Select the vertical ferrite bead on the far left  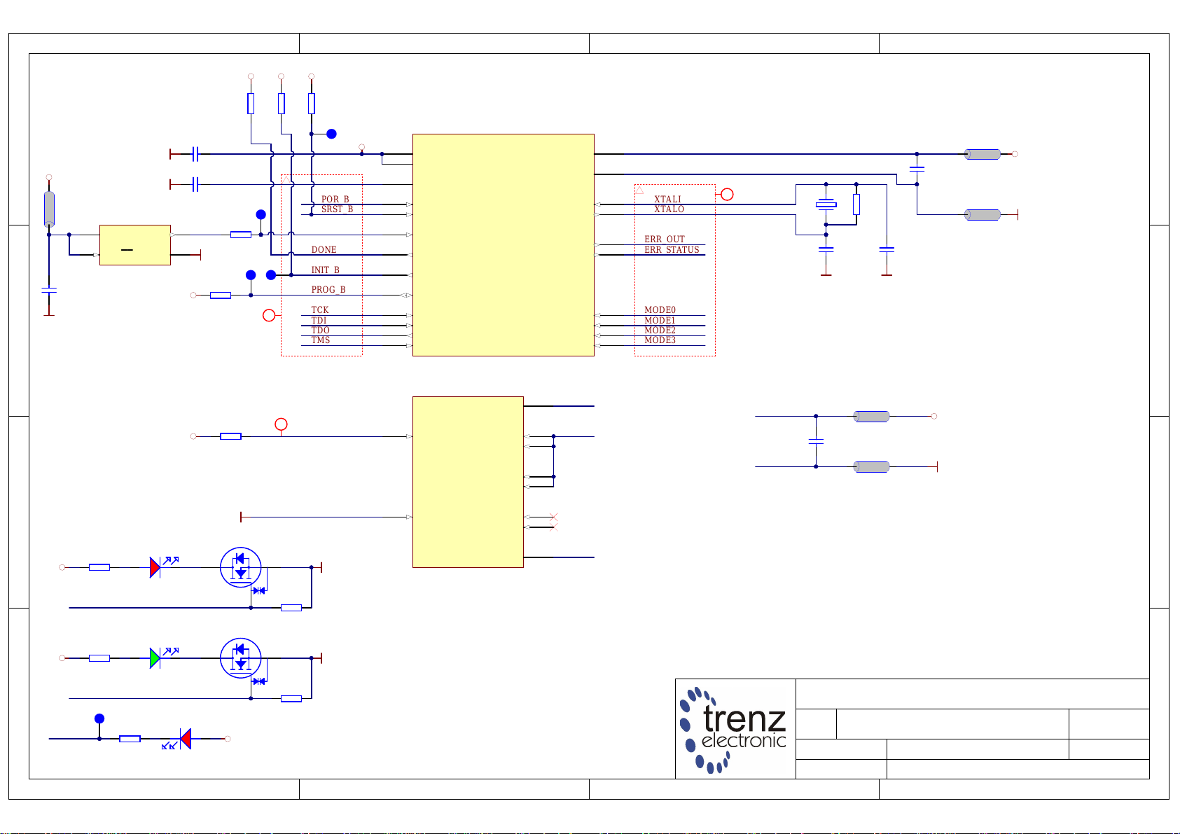point(49,208)
